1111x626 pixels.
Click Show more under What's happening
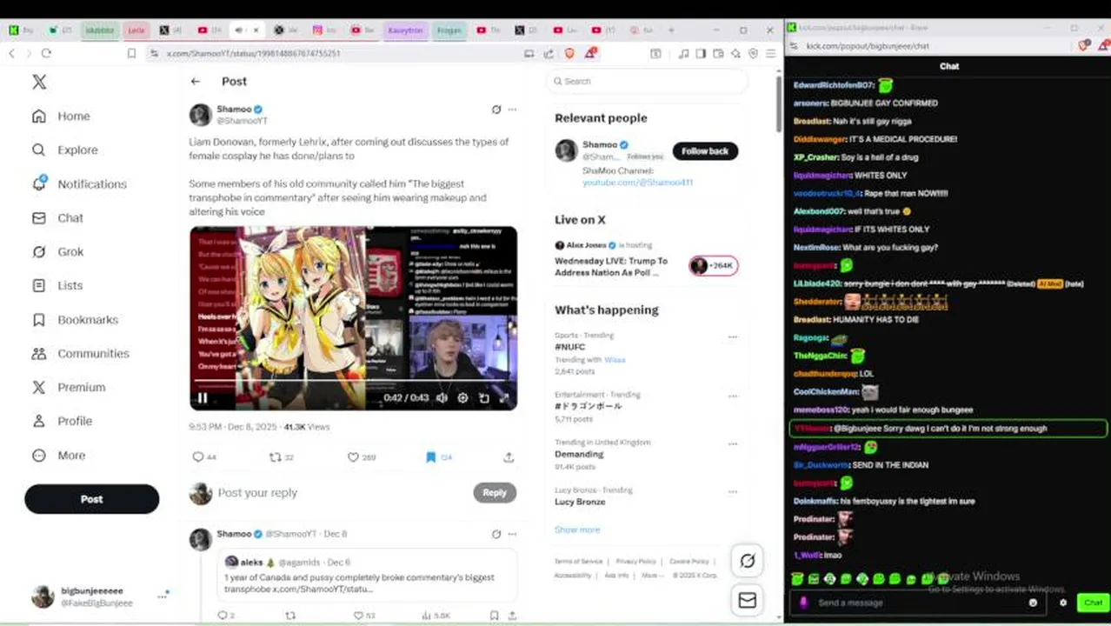tap(577, 529)
